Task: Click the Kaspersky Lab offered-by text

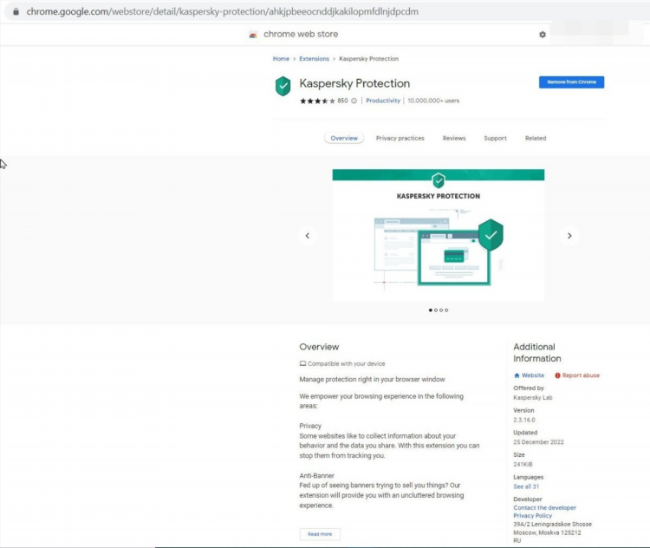Action: click(x=533, y=397)
